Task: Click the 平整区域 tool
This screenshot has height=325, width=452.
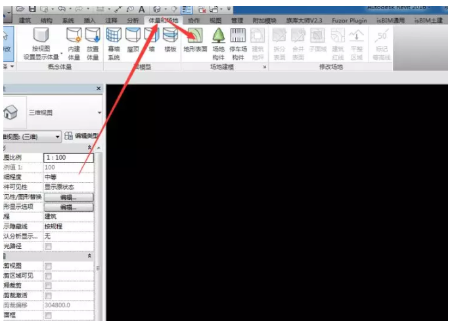Action: pos(357,43)
